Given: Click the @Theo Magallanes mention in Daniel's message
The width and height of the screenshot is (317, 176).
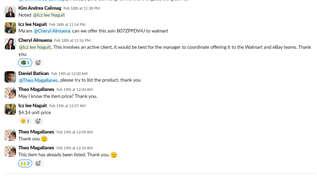Looking at the screenshot, I should pos(38,80).
